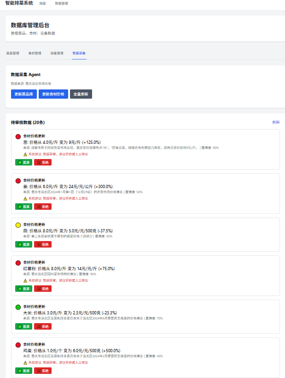Click the red status dot on the 姜 card

pos(18,181)
